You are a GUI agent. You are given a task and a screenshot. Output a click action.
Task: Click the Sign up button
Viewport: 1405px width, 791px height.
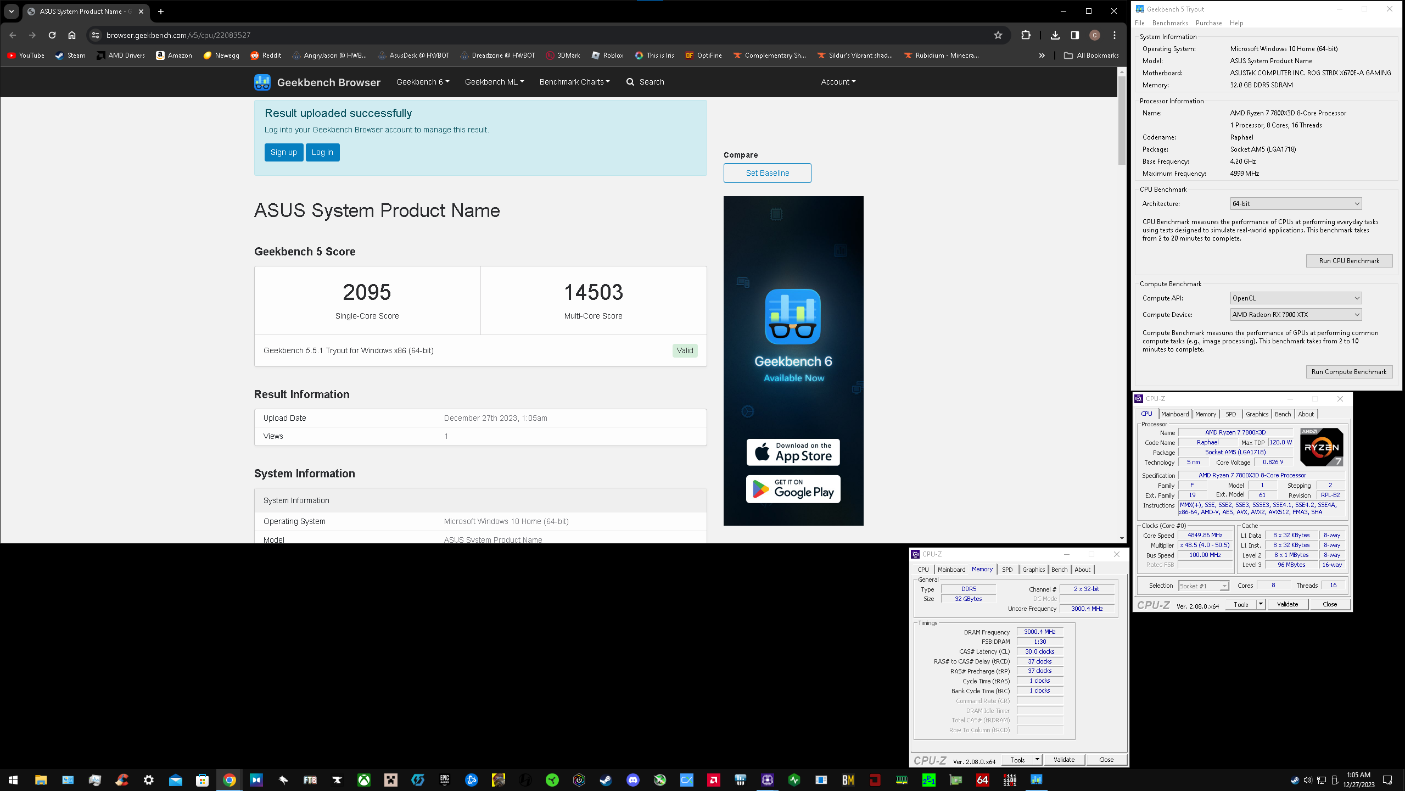click(x=283, y=153)
